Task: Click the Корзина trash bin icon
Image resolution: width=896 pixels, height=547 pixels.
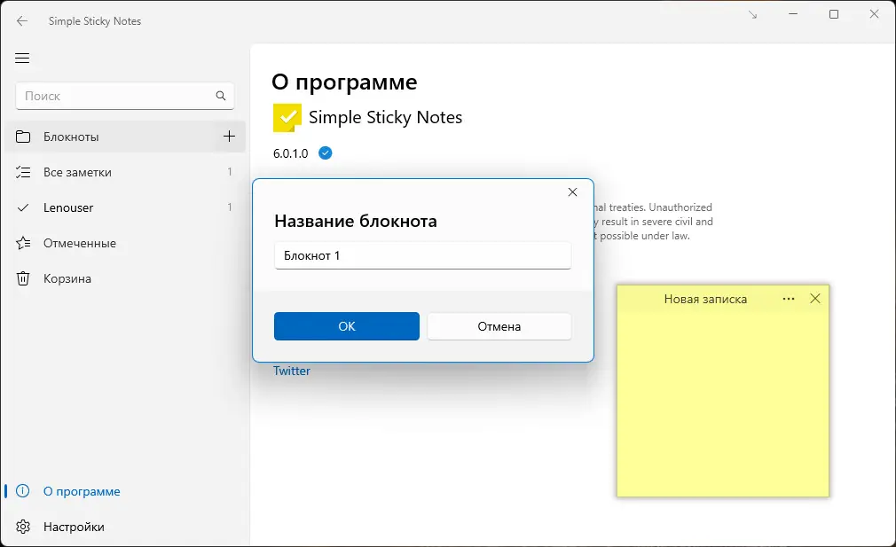Action: [x=23, y=278]
